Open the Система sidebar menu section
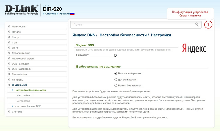This screenshot has width=220, height=131. click(37, 112)
